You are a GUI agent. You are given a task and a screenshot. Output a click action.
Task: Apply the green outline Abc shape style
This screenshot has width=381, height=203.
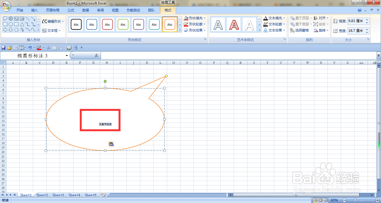(x=123, y=25)
